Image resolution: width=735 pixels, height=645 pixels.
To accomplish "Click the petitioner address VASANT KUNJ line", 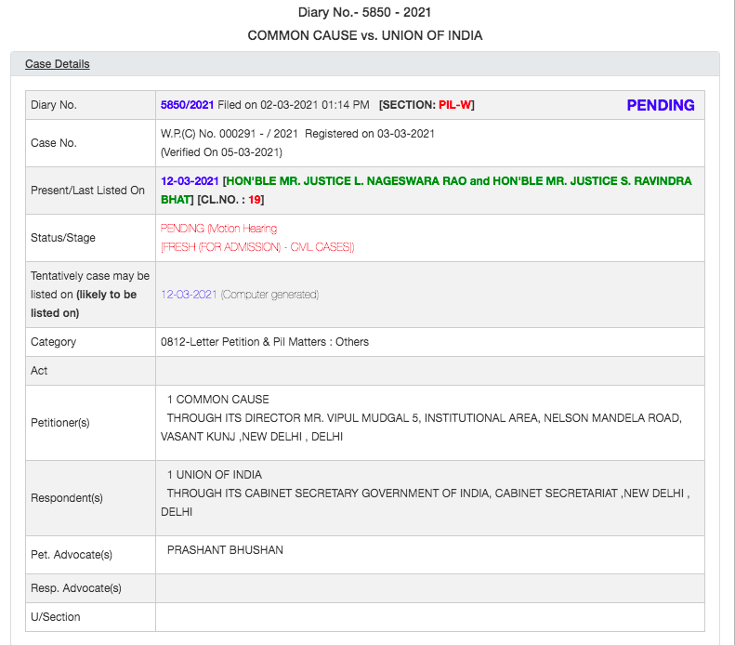I will [252, 437].
